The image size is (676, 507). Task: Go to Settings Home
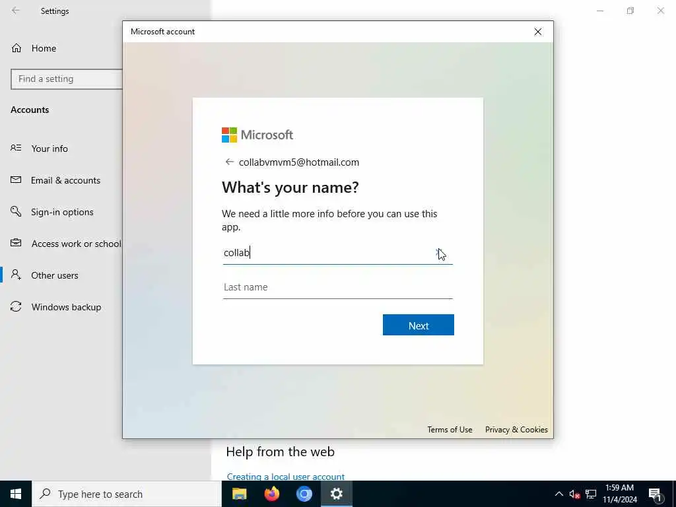[44, 48]
